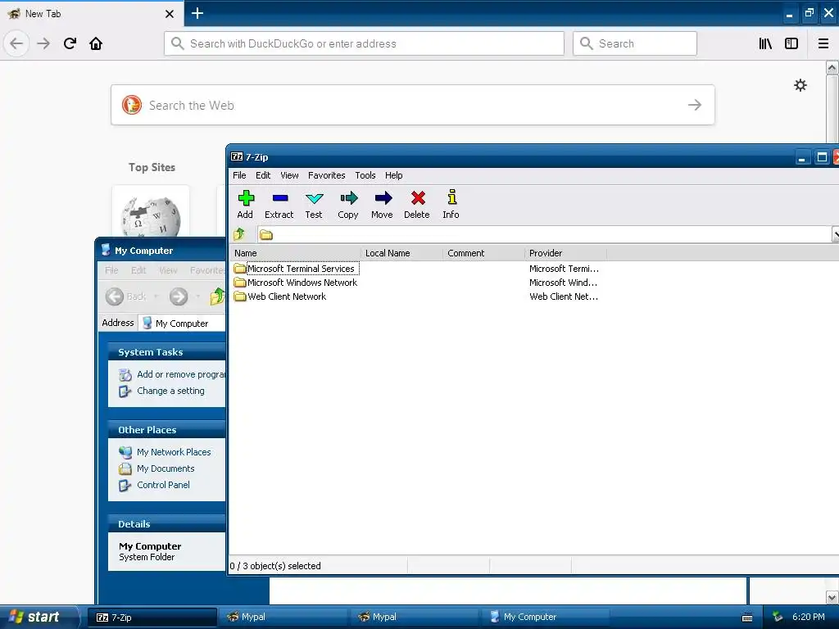Open the 7-Zip Favorites menu
This screenshot has height=629, width=839.
point(326,175)
